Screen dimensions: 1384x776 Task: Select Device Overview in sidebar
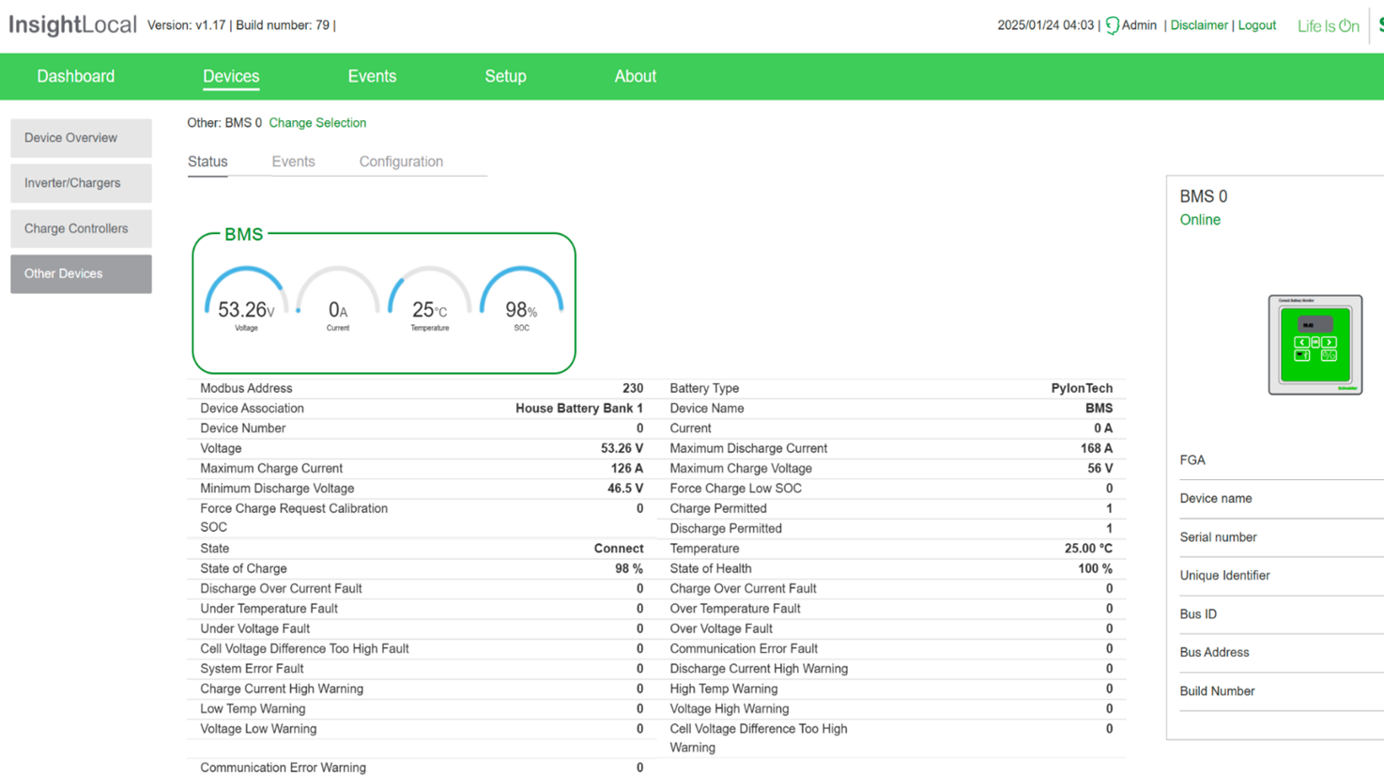(x=81, y=138)
